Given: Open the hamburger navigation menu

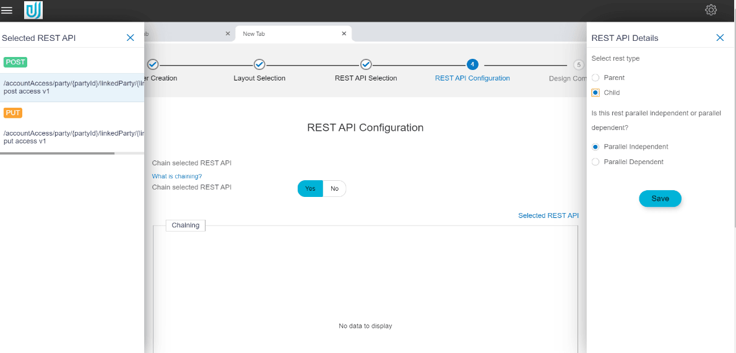Looking at the screenshot, I should pos(7,10).
